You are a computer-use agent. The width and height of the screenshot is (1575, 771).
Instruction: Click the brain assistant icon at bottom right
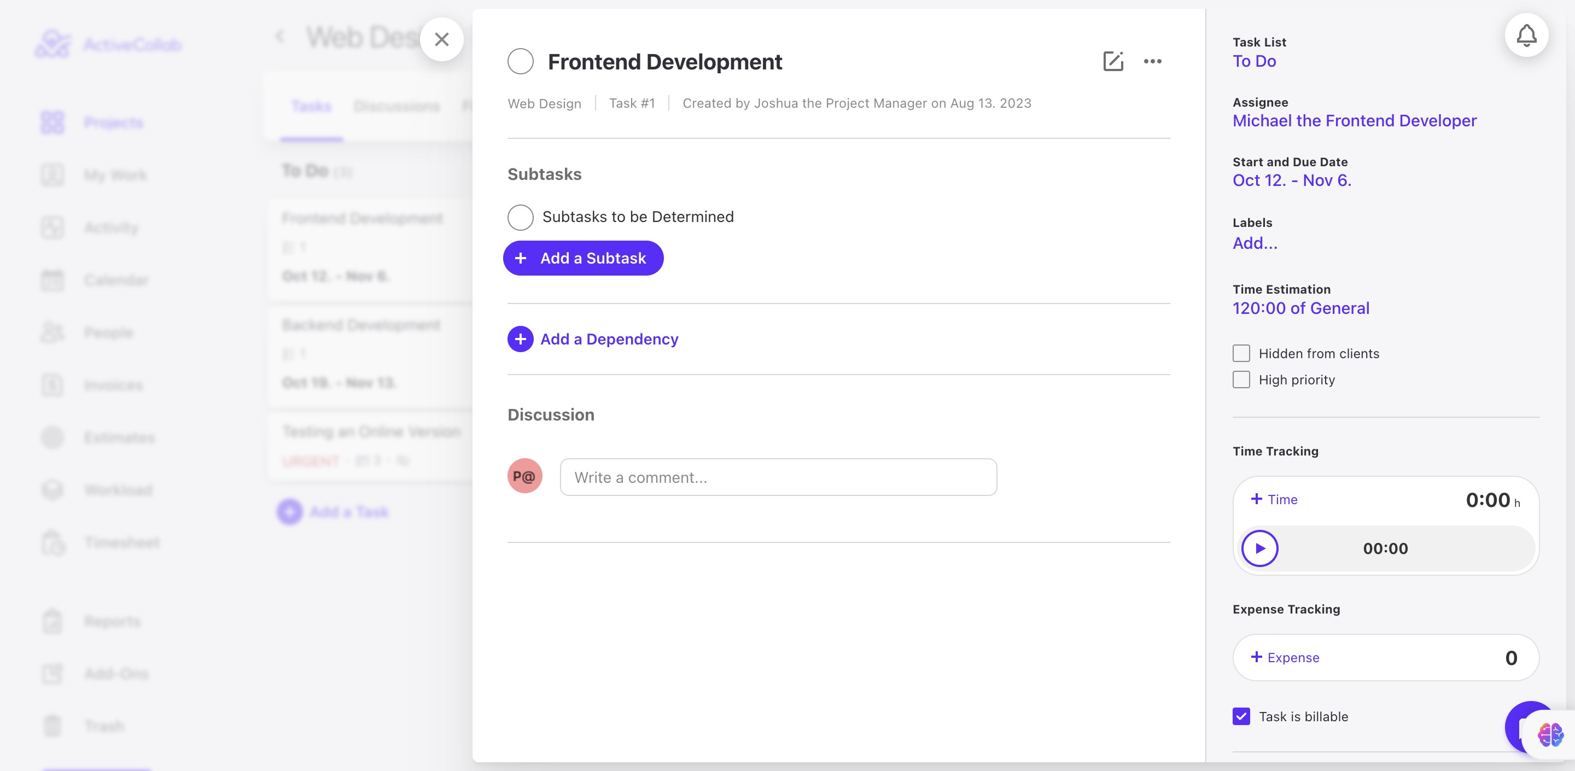1550,734
